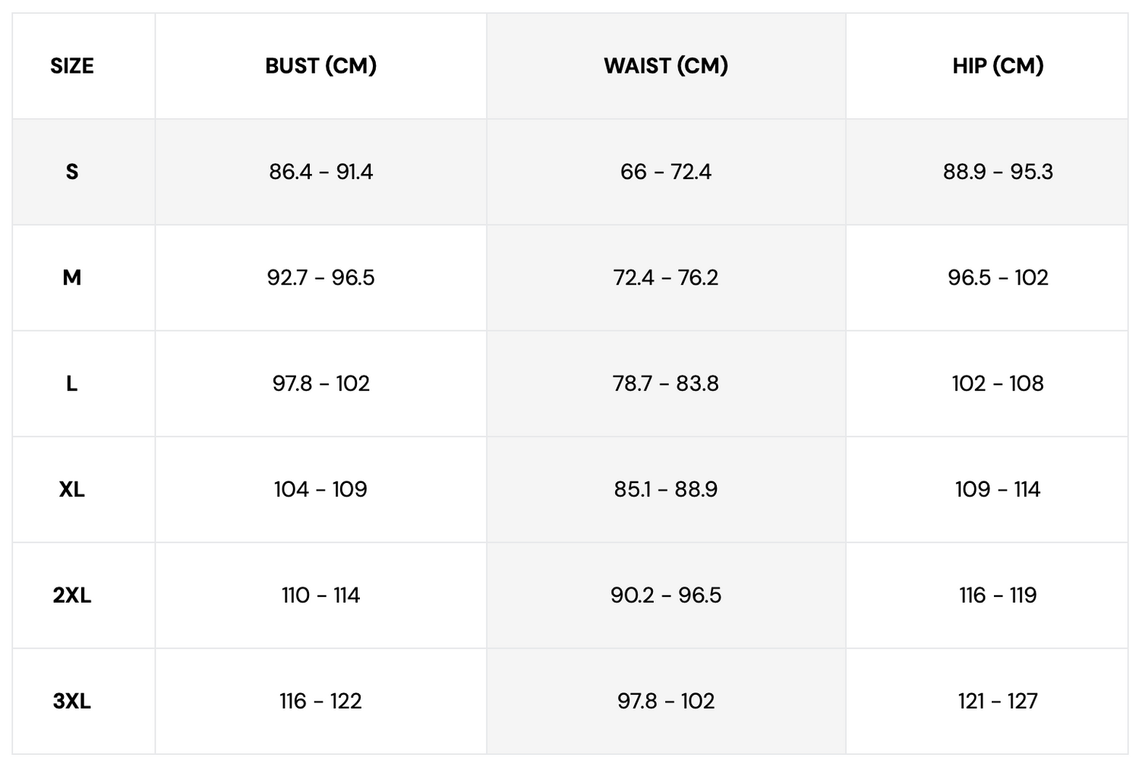Click the L size row label
This screenshot has height=773, width=1139.
pos(72,383)
